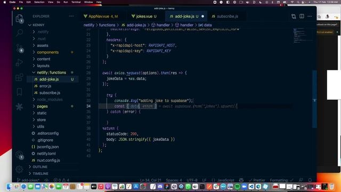This screenshot has width=341, height=192.
Task: Open the Terminal menu in the menu bar
Action: pos(76,2)
